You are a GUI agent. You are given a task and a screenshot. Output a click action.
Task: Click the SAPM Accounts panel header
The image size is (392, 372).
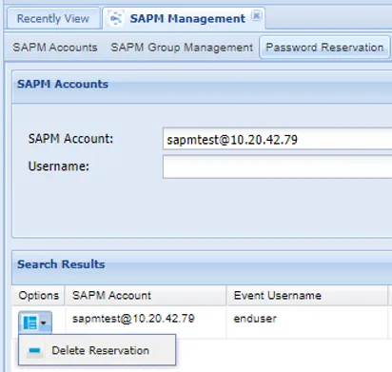pos(202,87)
